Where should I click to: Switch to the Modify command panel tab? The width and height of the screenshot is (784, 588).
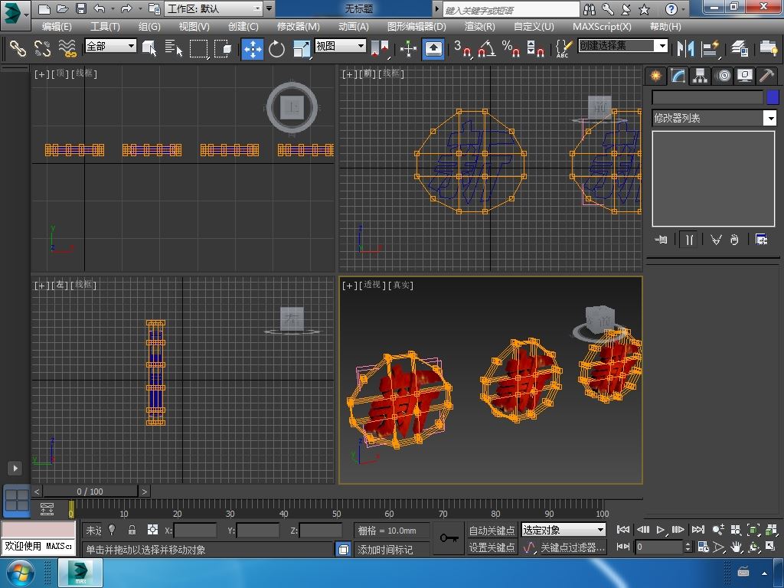tap(678, 76)
